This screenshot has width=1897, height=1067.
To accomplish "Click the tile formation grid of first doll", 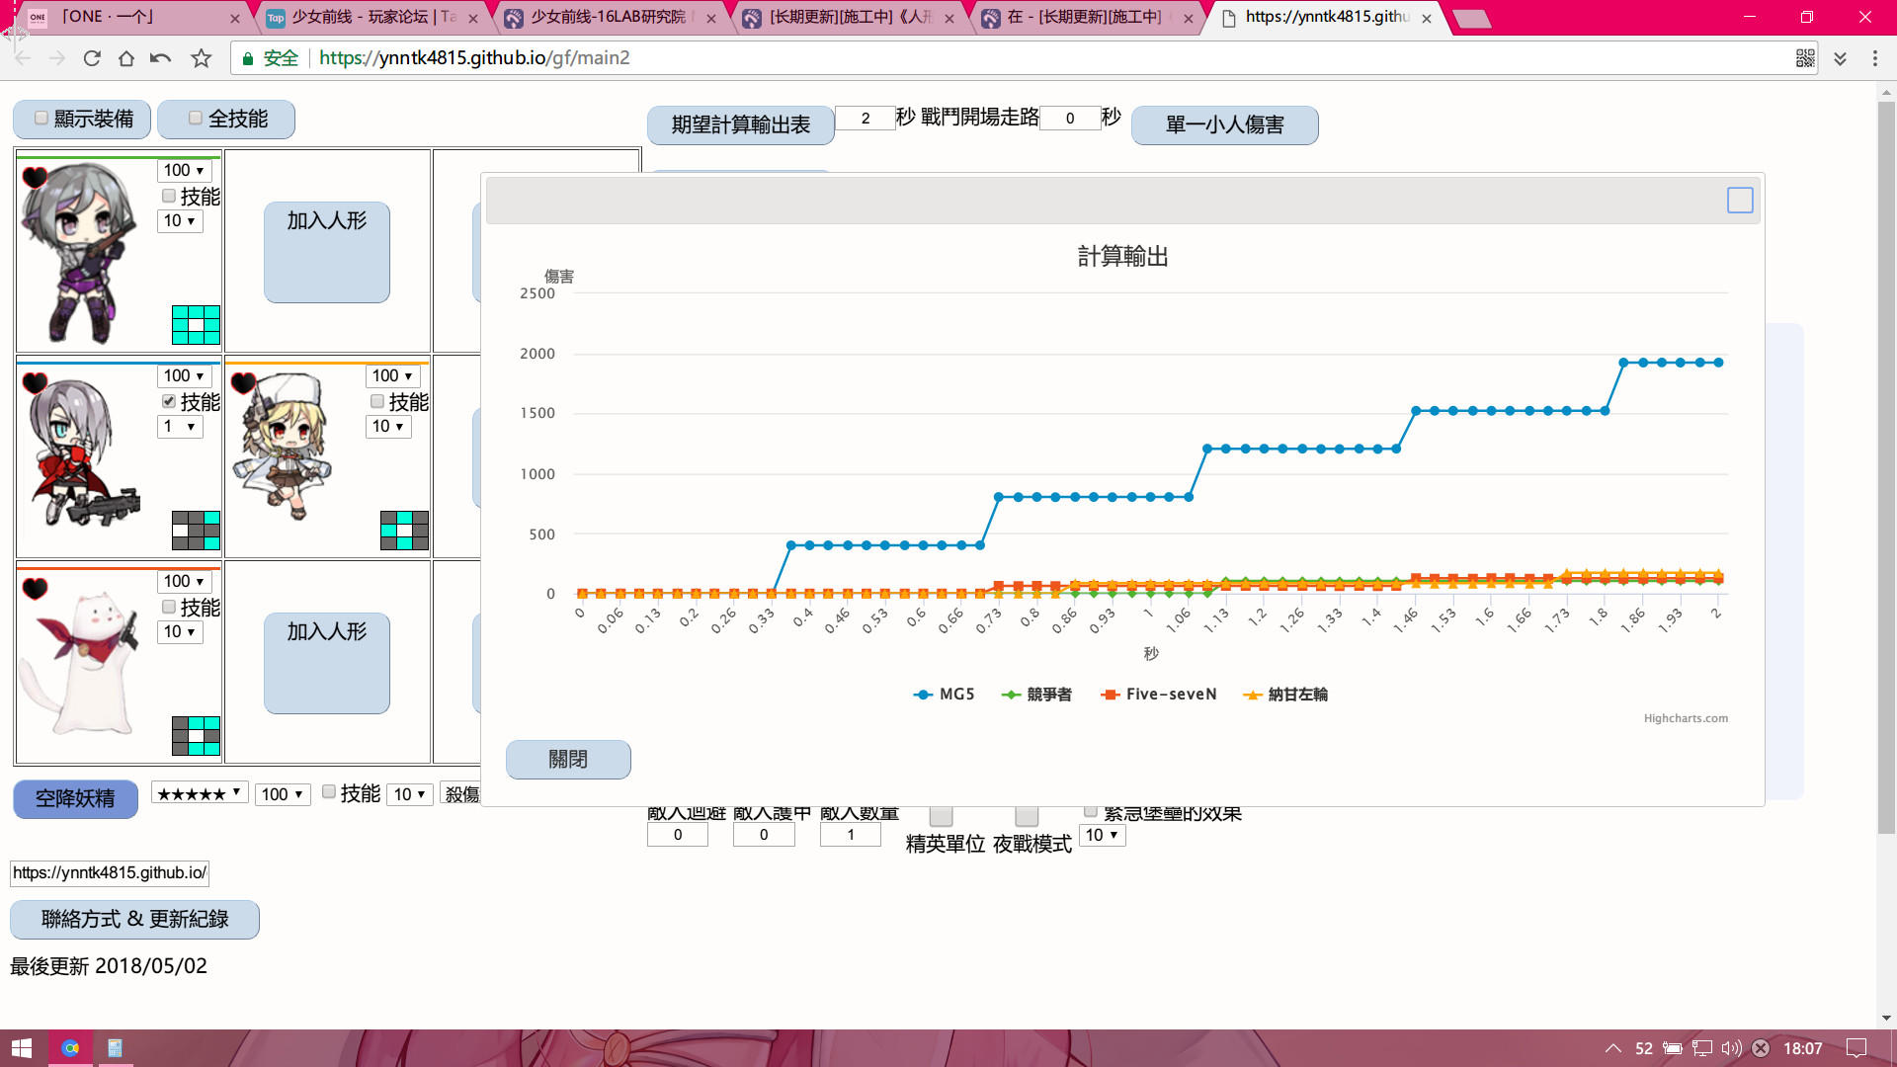I will [x=196, y=325].
